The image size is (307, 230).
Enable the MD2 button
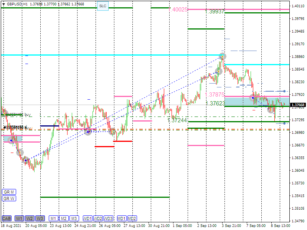tap(132, 219)
